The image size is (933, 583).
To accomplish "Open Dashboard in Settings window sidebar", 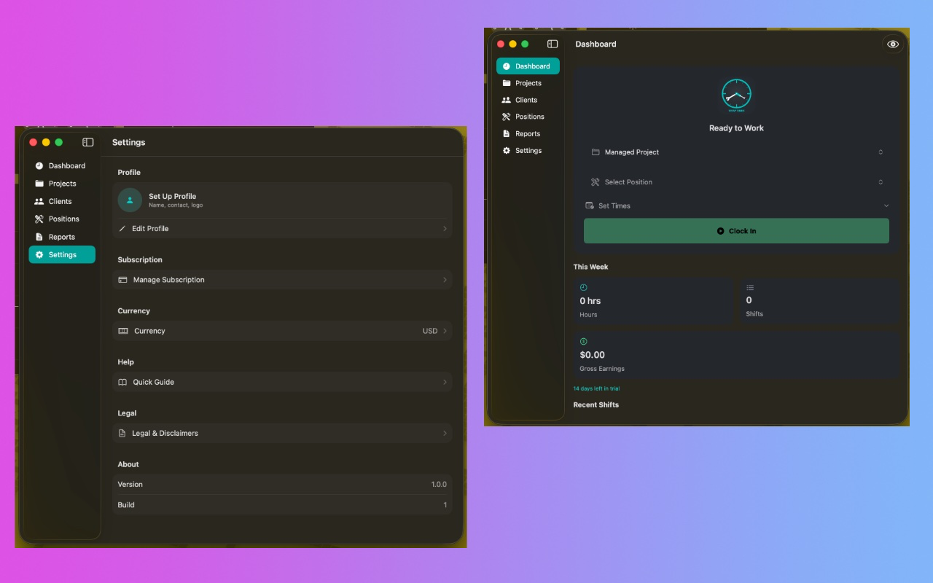I will 62,166.
